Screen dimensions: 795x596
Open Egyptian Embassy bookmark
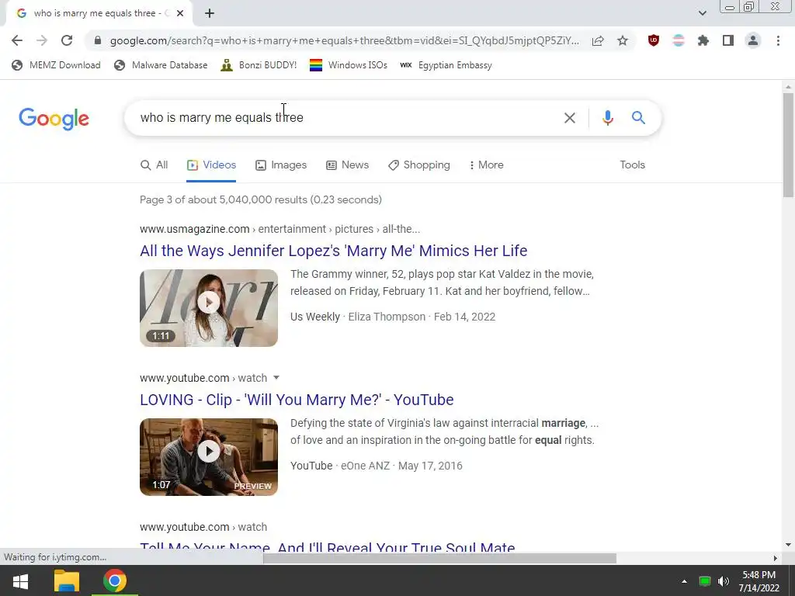coord(446,65)
